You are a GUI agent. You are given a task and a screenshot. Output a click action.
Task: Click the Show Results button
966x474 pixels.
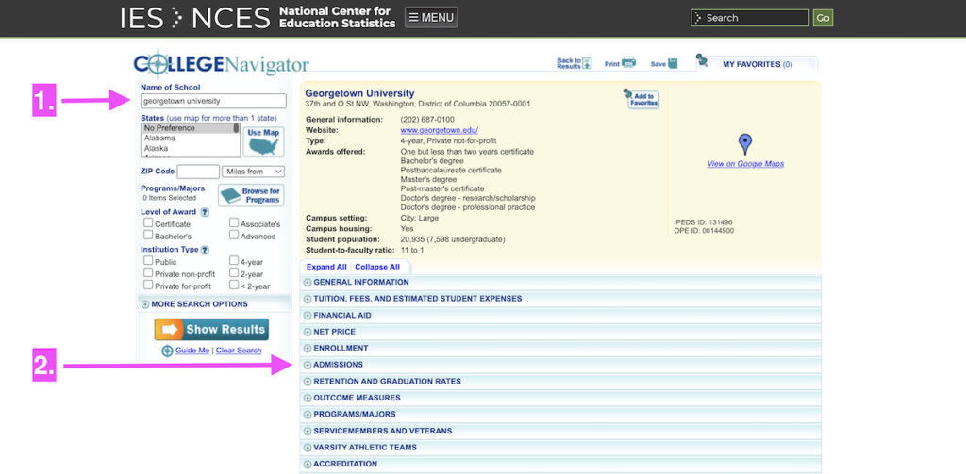[x=211, y=329]
